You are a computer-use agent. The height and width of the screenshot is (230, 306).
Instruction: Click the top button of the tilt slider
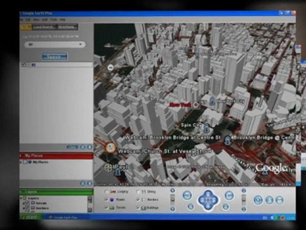pos(244,190)
